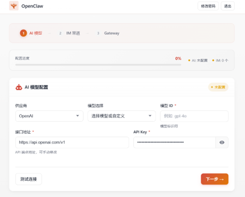Viewport: 245px width, 197px height.
Task: Click the AI 模型配置 heading
Action: (36, 87)
